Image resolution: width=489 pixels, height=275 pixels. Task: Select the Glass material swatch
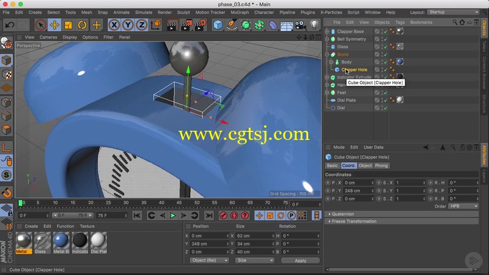click(42, 243)
